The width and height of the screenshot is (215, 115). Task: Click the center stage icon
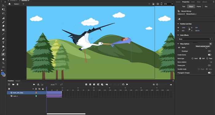[149, 4]
